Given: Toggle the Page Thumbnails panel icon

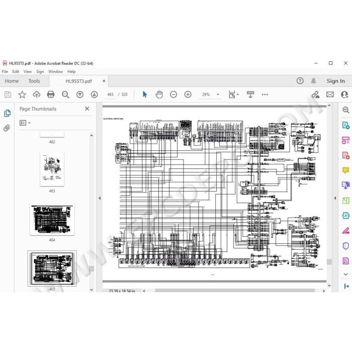Looking at the screenshot, I should pos(7,113).
